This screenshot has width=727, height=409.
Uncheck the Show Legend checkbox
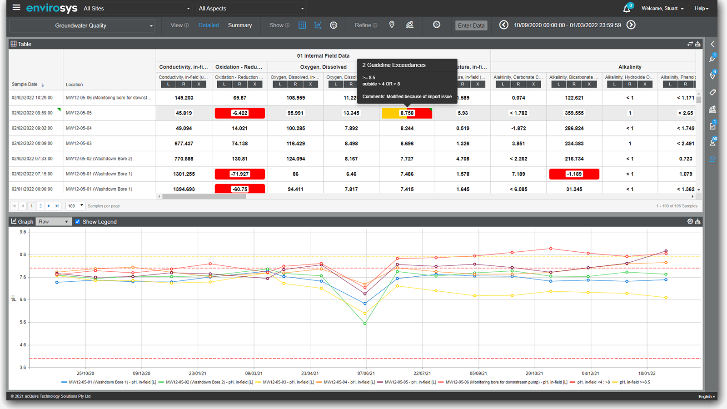78,222
